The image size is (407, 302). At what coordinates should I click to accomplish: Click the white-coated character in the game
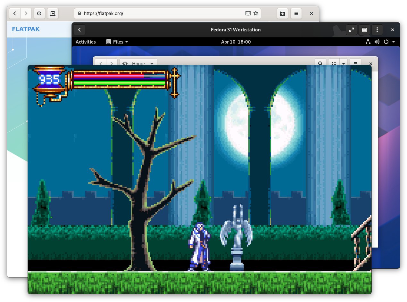pos(200,247)
